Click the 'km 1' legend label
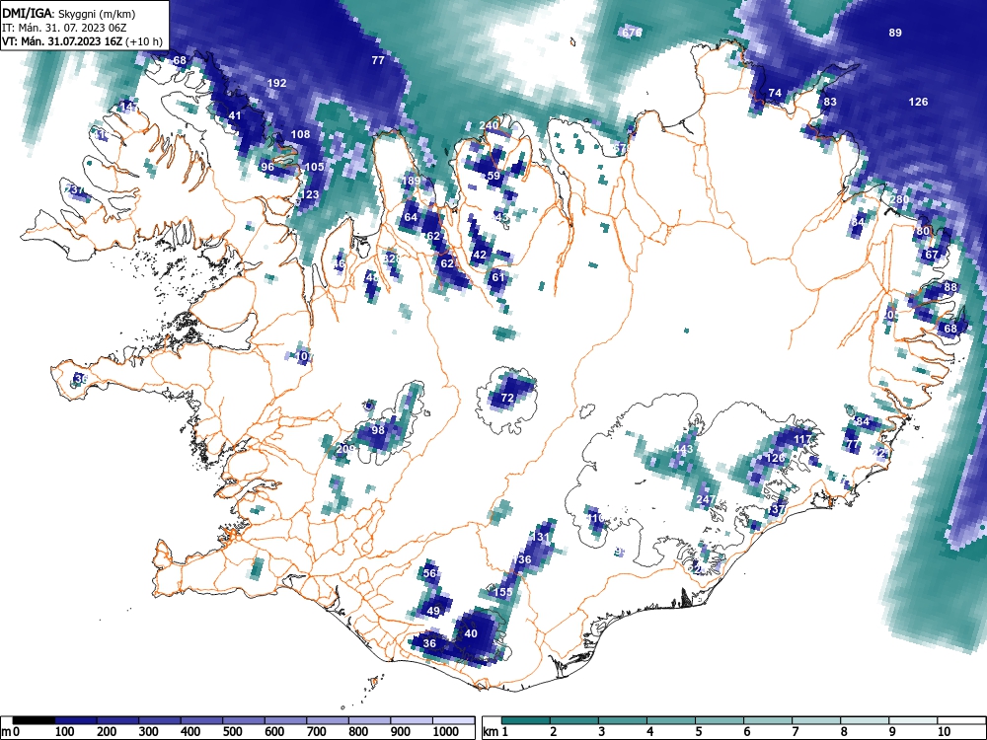 (x=495, y=732)
